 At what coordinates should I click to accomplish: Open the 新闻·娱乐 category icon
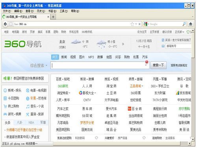point(5,90)
